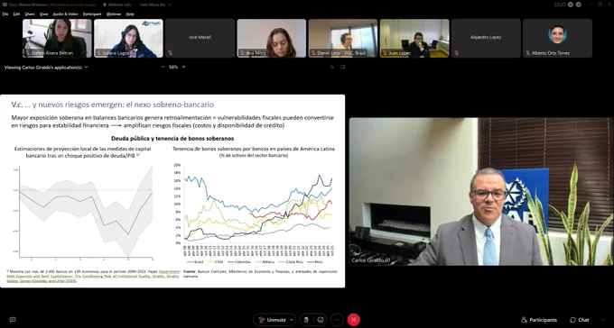Zoom in shared content with plus button
This screenshot has width=614, height=328.
tap(183, 67)
